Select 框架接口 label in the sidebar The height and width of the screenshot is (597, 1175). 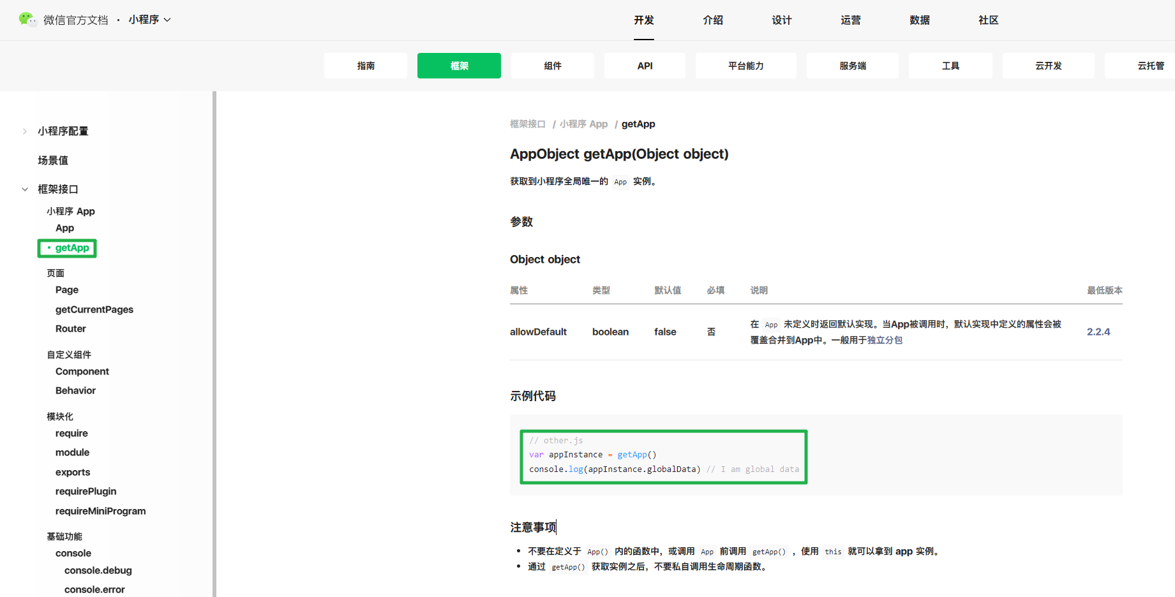(58, 189)
